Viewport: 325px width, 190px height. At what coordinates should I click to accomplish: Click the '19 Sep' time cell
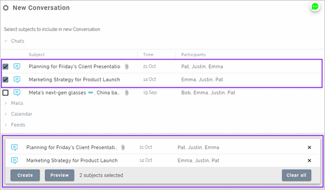pyautogui.click(x=150, y=92)
